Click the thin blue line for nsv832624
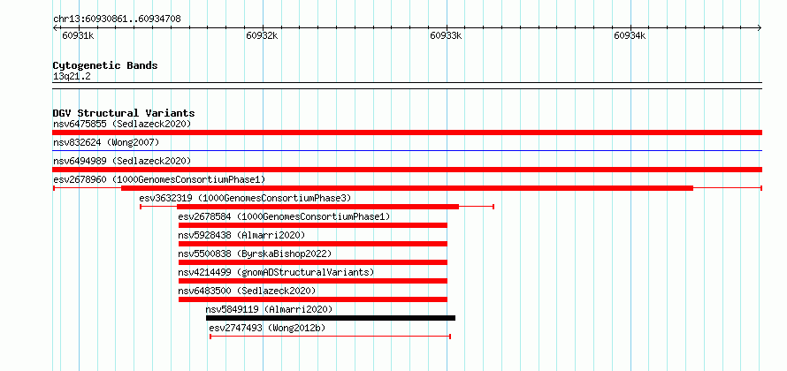Image resolution: width=787 pixels, height=371 pixels. pos(407,150)
